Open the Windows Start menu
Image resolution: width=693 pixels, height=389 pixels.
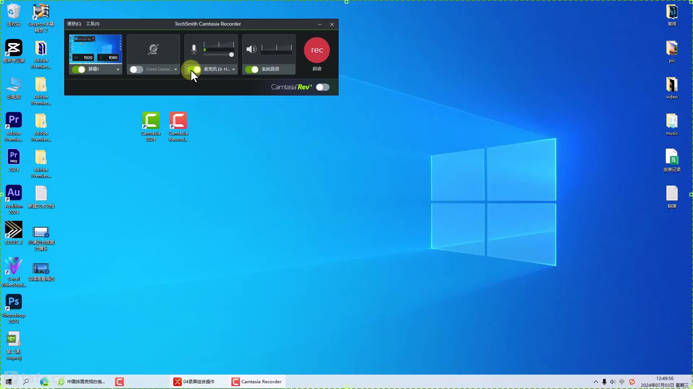tap(9, 381)
